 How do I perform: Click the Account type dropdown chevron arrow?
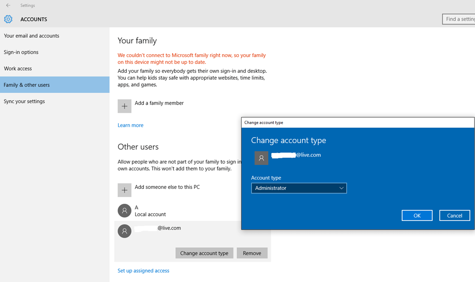(342, 188)
